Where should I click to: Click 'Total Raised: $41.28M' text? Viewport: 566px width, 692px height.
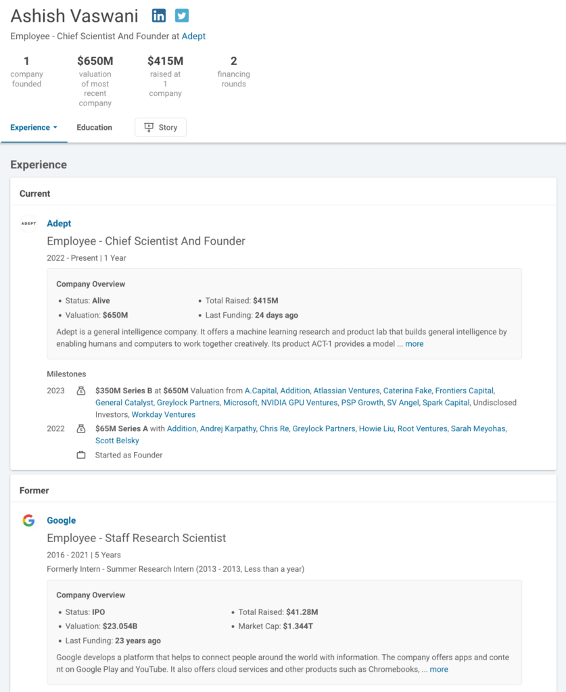click(x=278, y=612)
